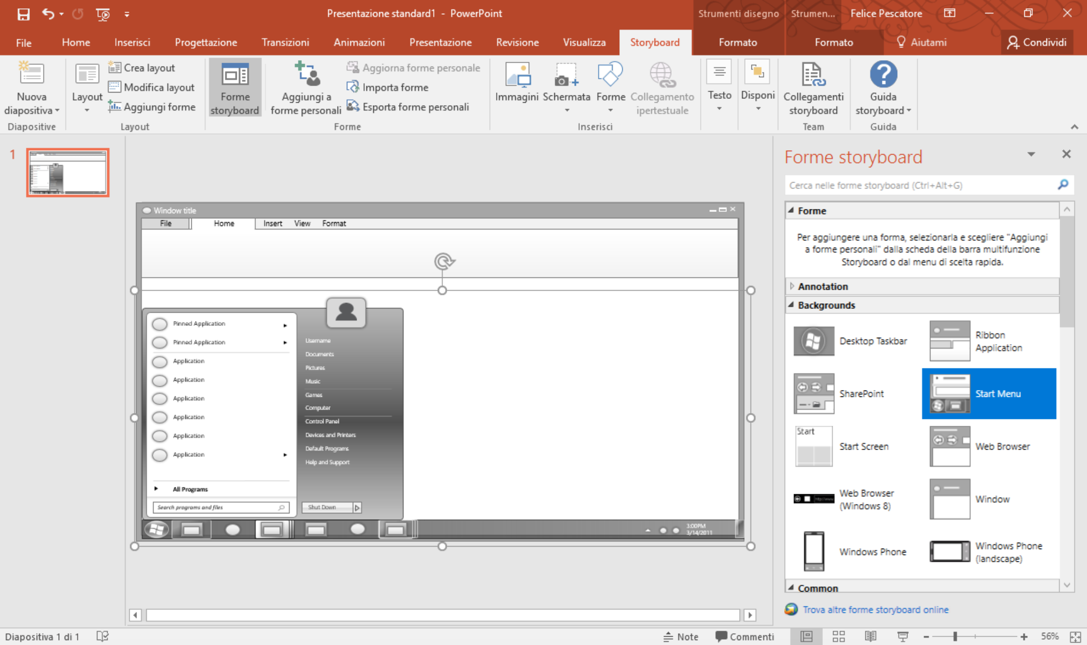1087x645 pixels.
Task: Save the presentation with the floppy icon
Action: 23,14
